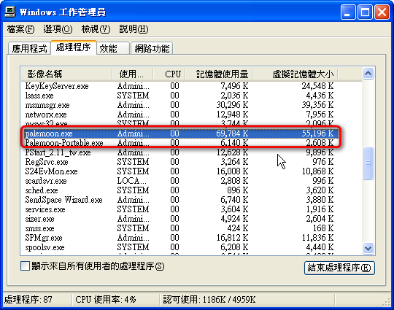The width and height of the screenshot is (394, 310).
Task: Select PStart_2.11_tw.exe process row
Action: click(179, 152)
